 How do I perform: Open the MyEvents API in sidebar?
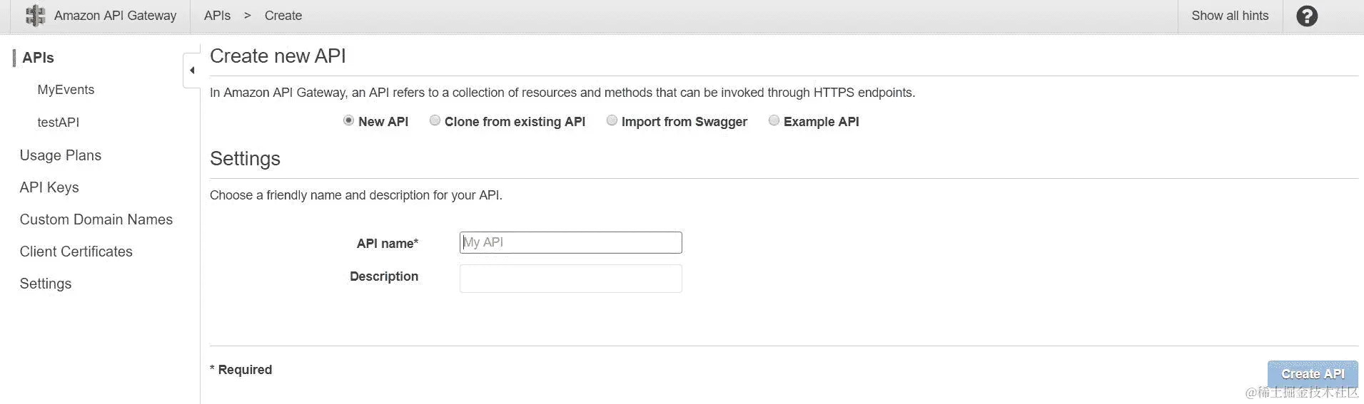(x=66, y=90)
